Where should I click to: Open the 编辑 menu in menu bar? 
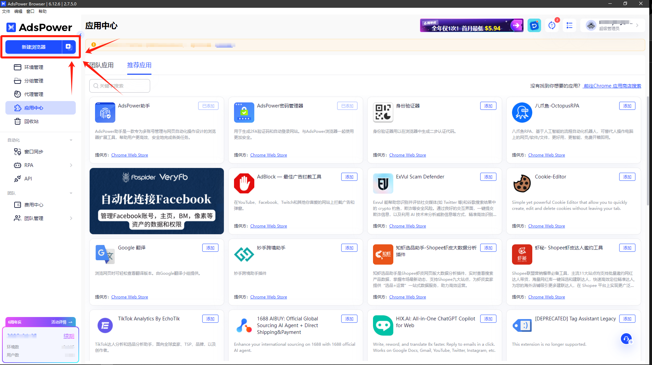tap(18, 11)
